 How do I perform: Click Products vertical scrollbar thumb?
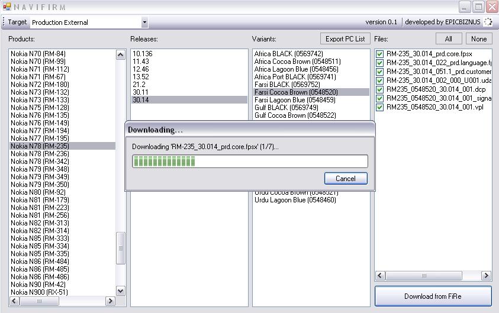pos(120,248)
